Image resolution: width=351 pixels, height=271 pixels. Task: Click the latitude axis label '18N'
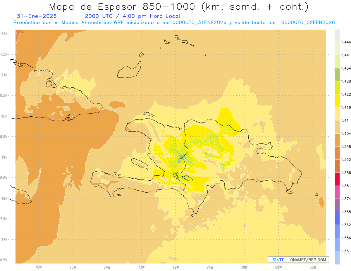click(5, 198)
